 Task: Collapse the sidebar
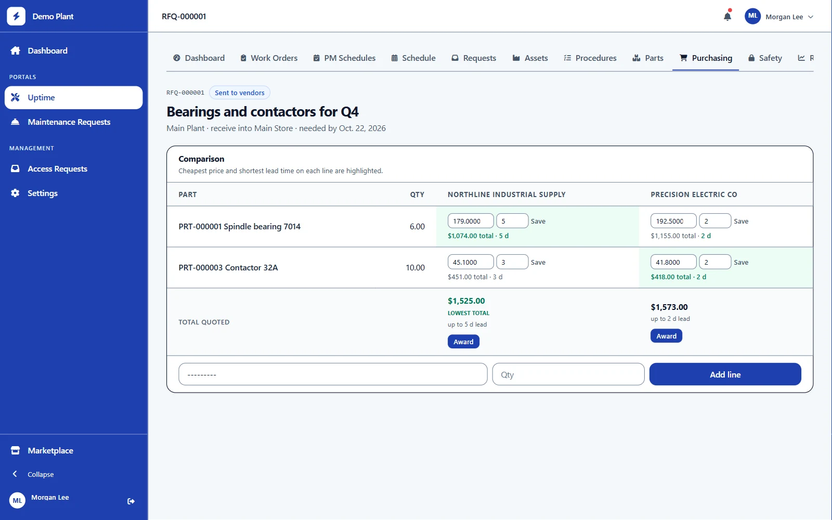[33, 474]
